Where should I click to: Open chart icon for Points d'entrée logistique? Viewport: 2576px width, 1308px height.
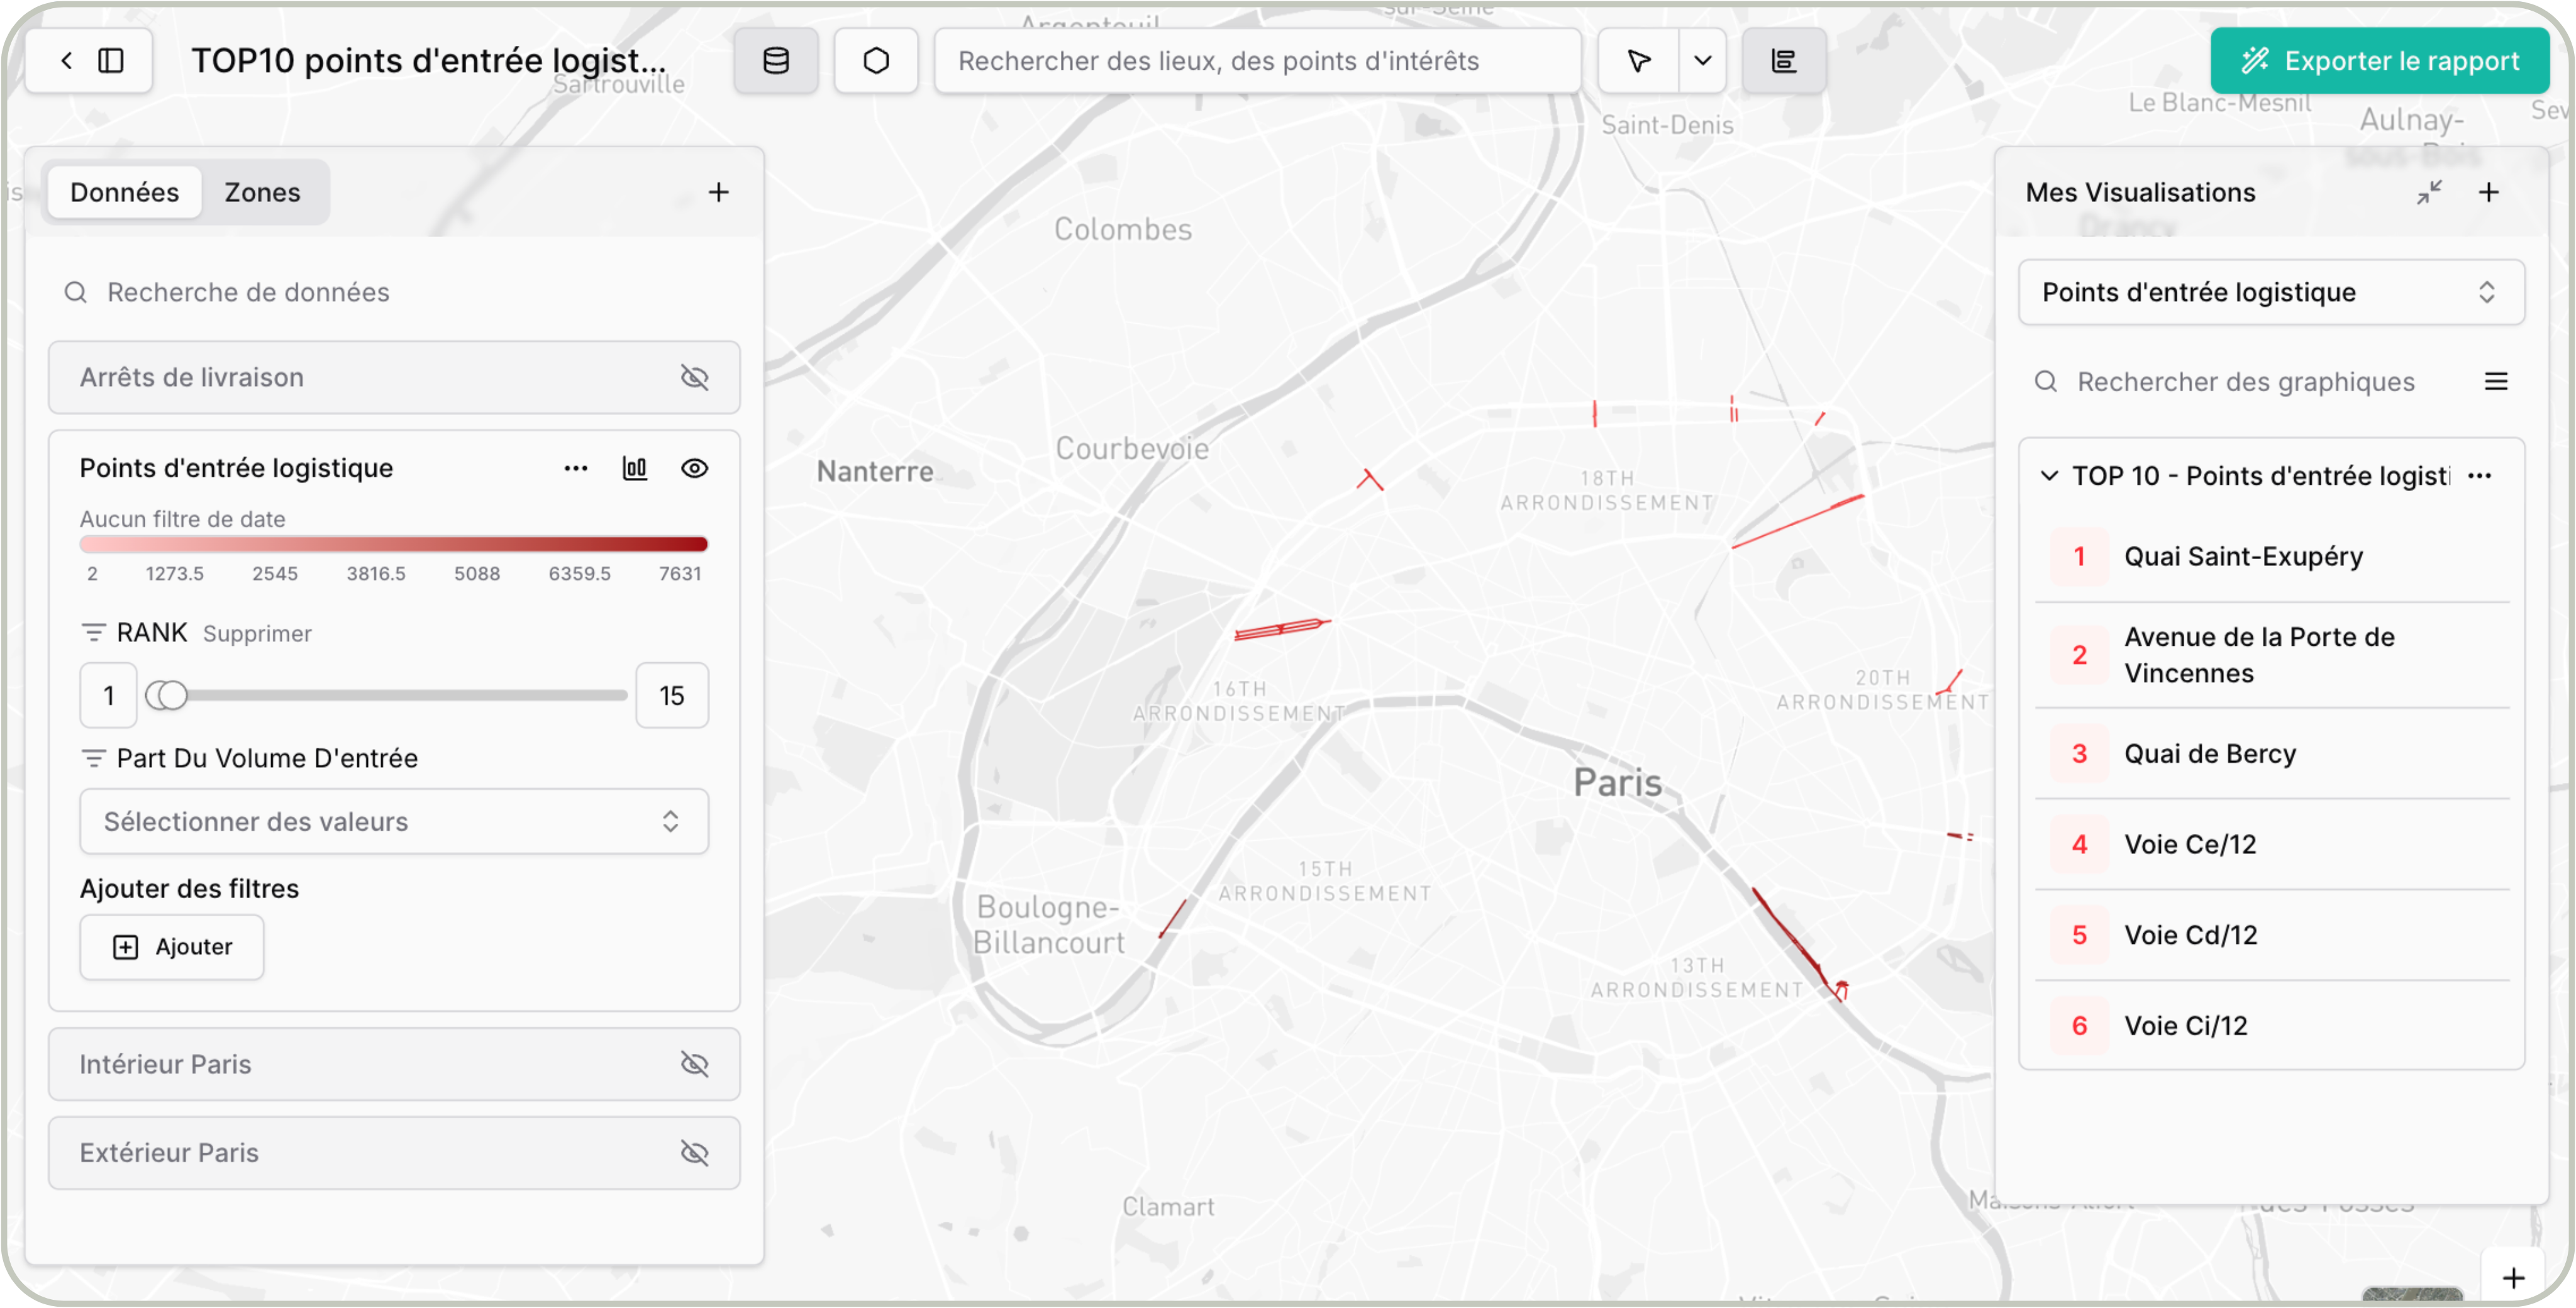[x=635, y=468]
